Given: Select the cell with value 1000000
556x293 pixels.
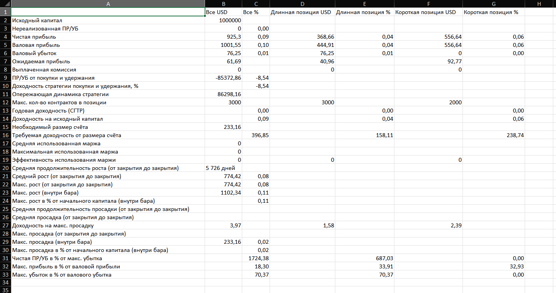Looking at the screenshot, I should coord(223,20).
